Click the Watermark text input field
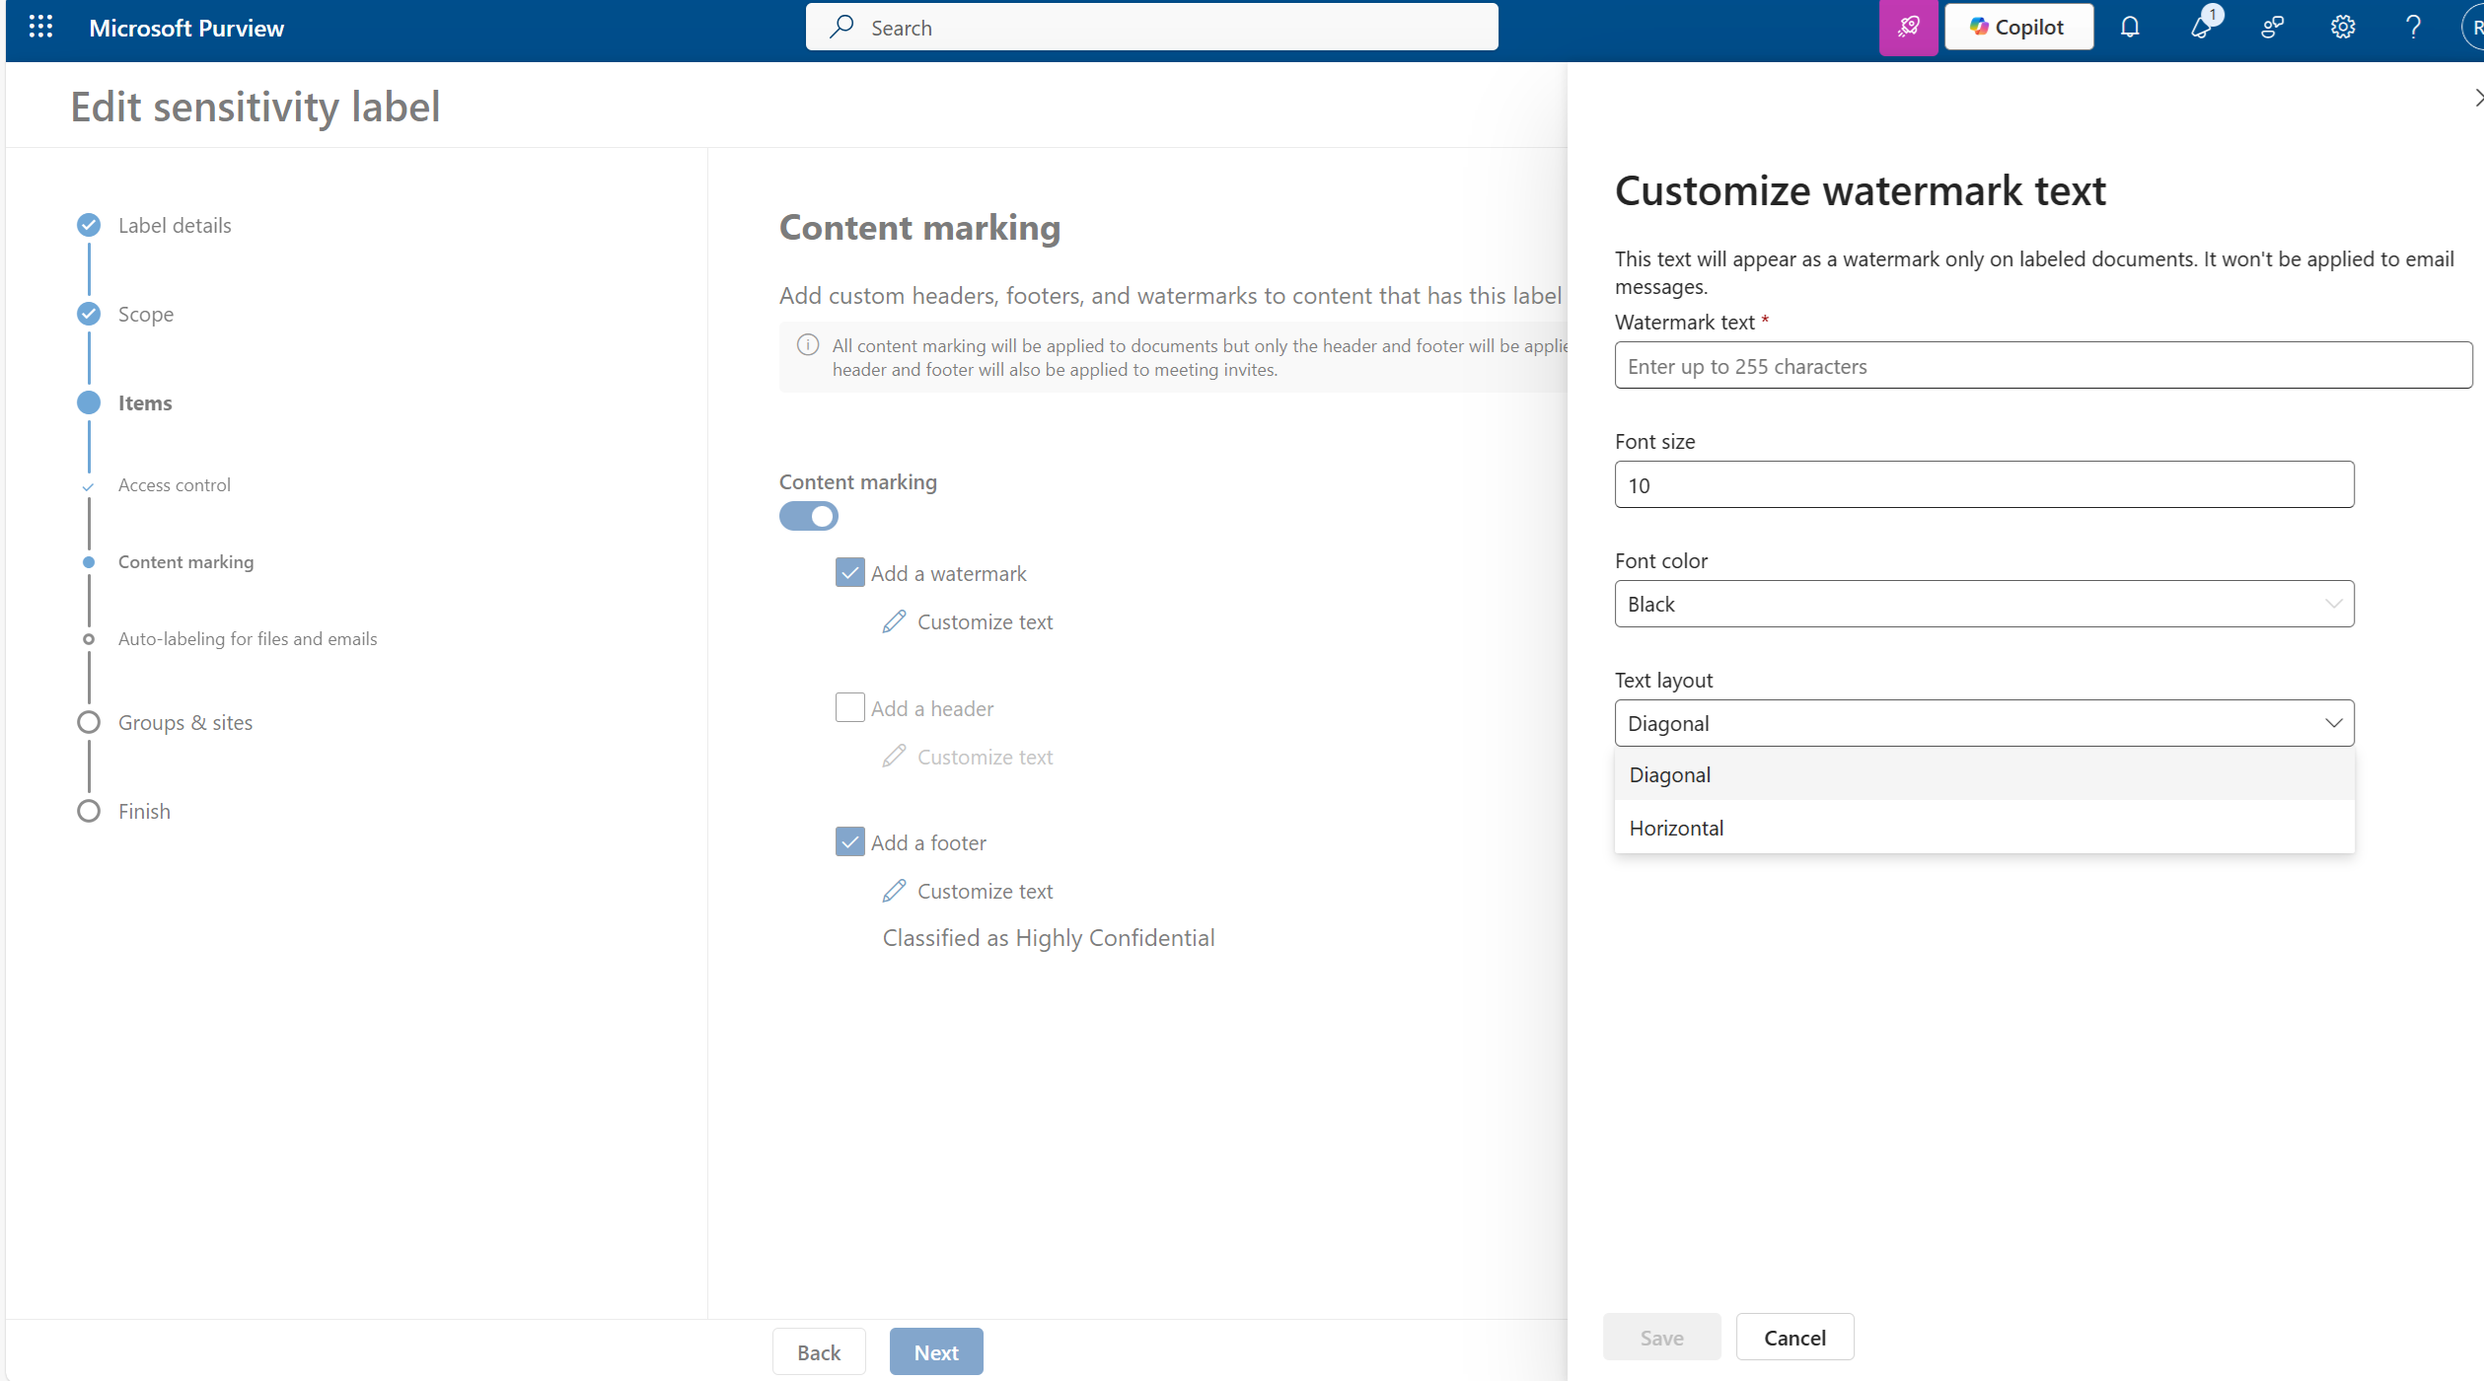Image resolution: width=2484 pixels, height=1381 pixels. (2041, 365)
